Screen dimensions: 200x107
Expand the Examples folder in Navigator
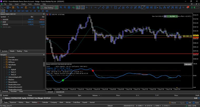[4, 57]
